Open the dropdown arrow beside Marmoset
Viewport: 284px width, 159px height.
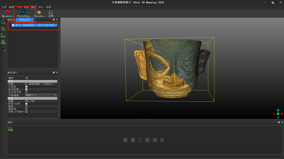coord(13,17)
